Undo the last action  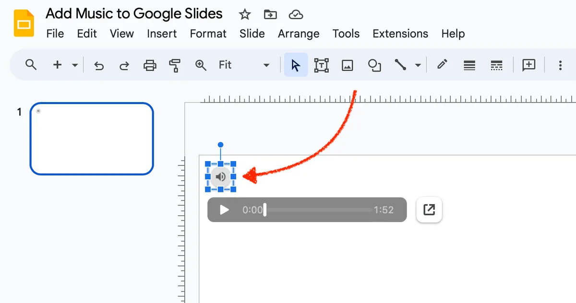pyautogui.click(x=99, y=65)
